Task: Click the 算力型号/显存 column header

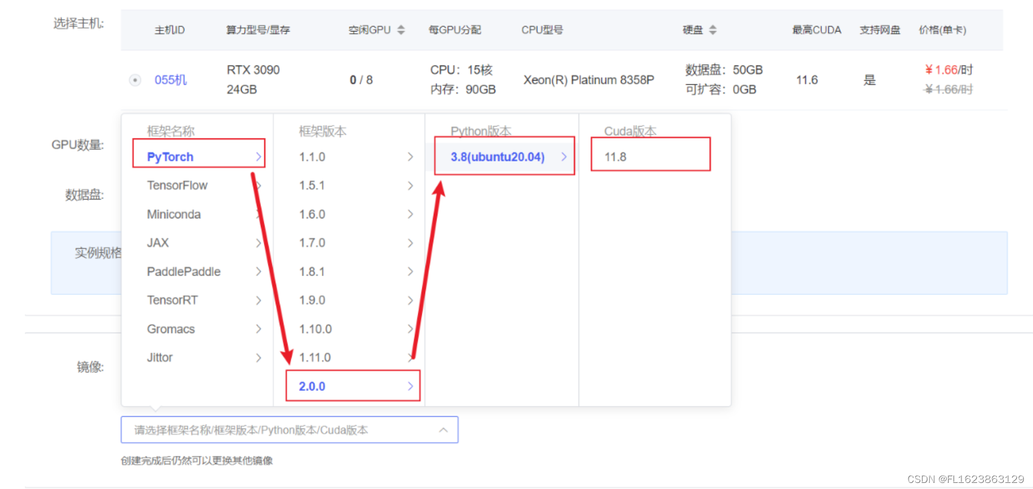Action: (258, 30)
